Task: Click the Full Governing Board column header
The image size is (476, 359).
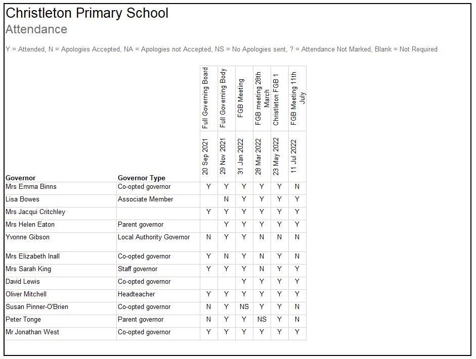Action: [x=205, y=98]
